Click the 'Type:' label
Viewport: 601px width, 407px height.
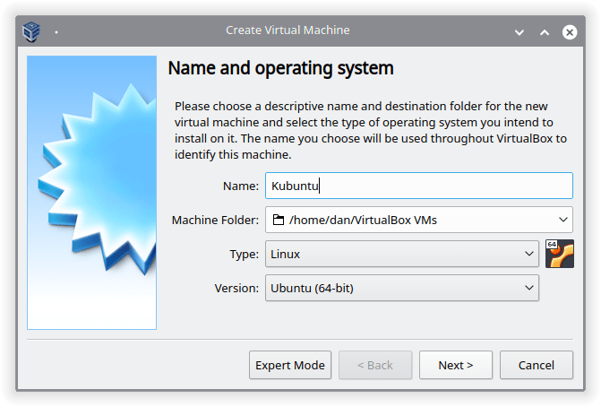(245, 255)
